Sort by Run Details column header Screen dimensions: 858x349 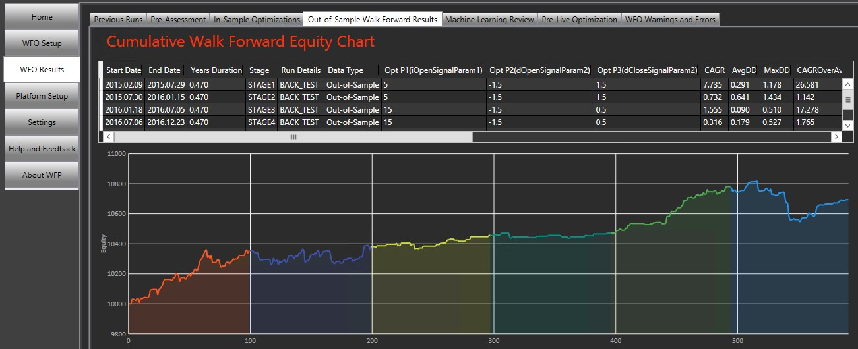click(301, 70)
